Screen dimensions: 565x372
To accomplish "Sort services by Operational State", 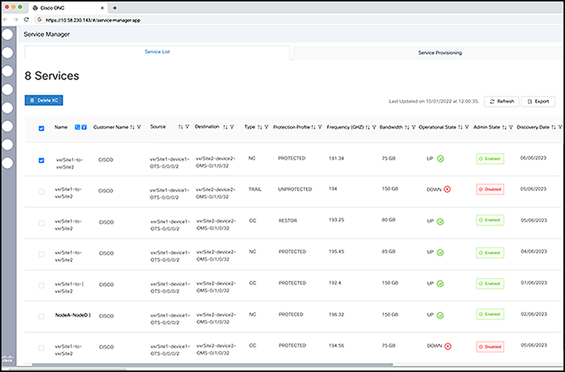I will click(x=460, y=127).
